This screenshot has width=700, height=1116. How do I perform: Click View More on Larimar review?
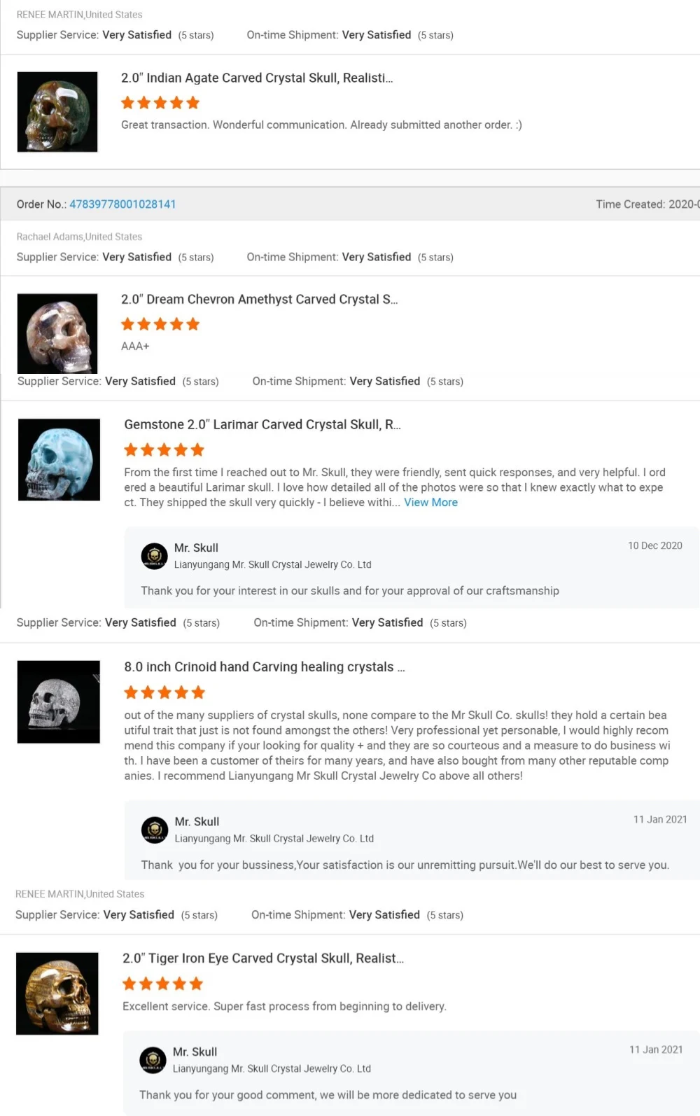point(430,503)
